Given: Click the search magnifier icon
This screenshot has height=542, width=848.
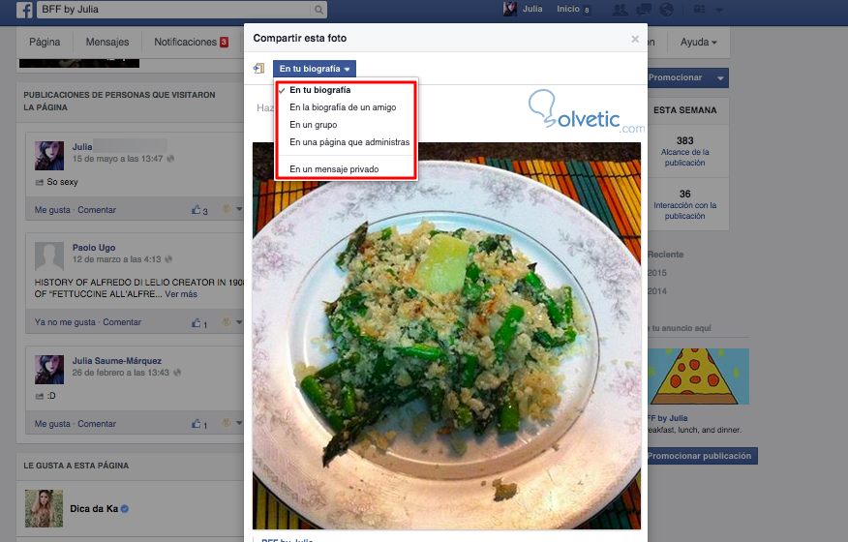Looking at the screenshot, I should (318, 10).
